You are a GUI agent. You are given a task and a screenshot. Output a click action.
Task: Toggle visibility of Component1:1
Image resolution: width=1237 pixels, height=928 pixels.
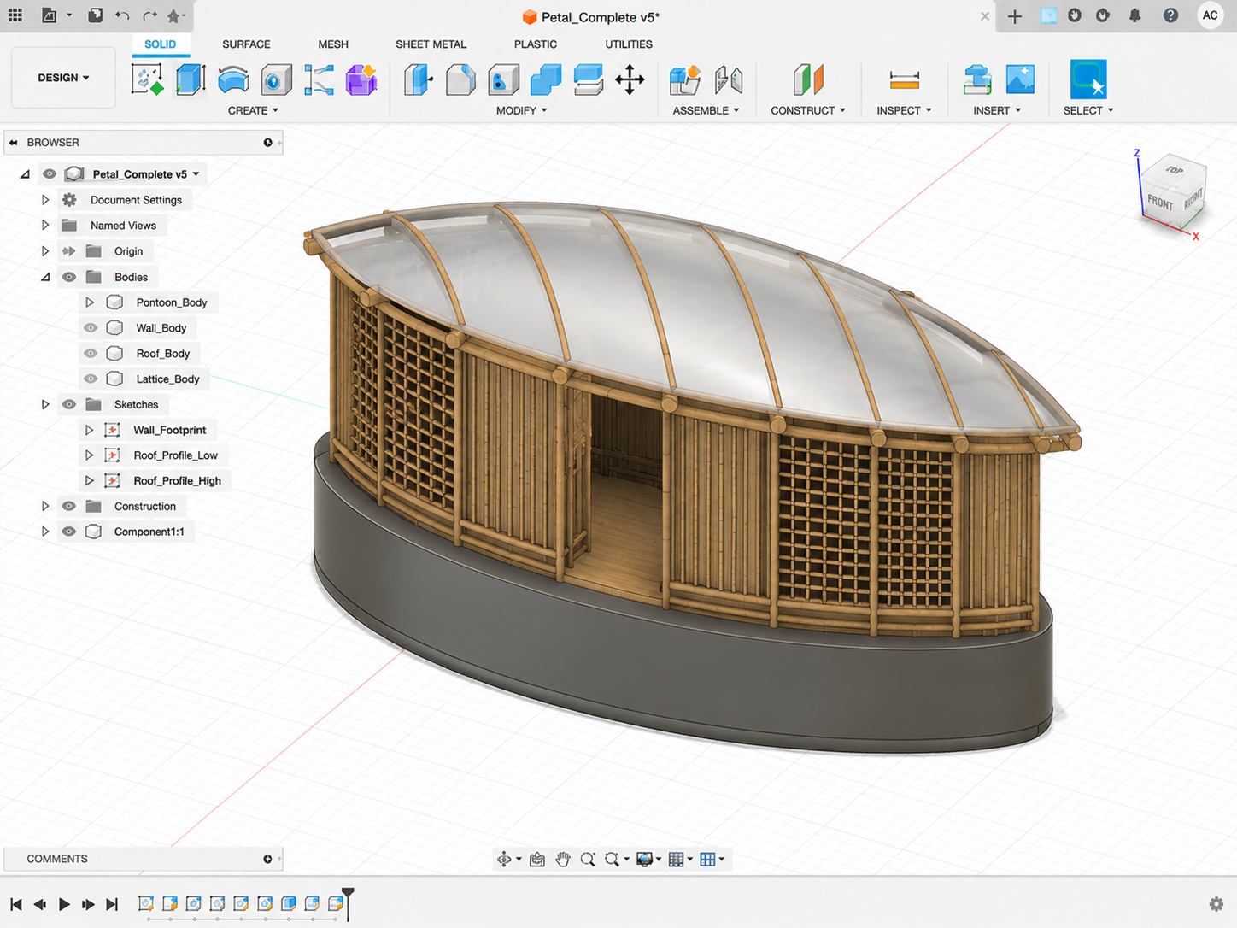point(69,532)
